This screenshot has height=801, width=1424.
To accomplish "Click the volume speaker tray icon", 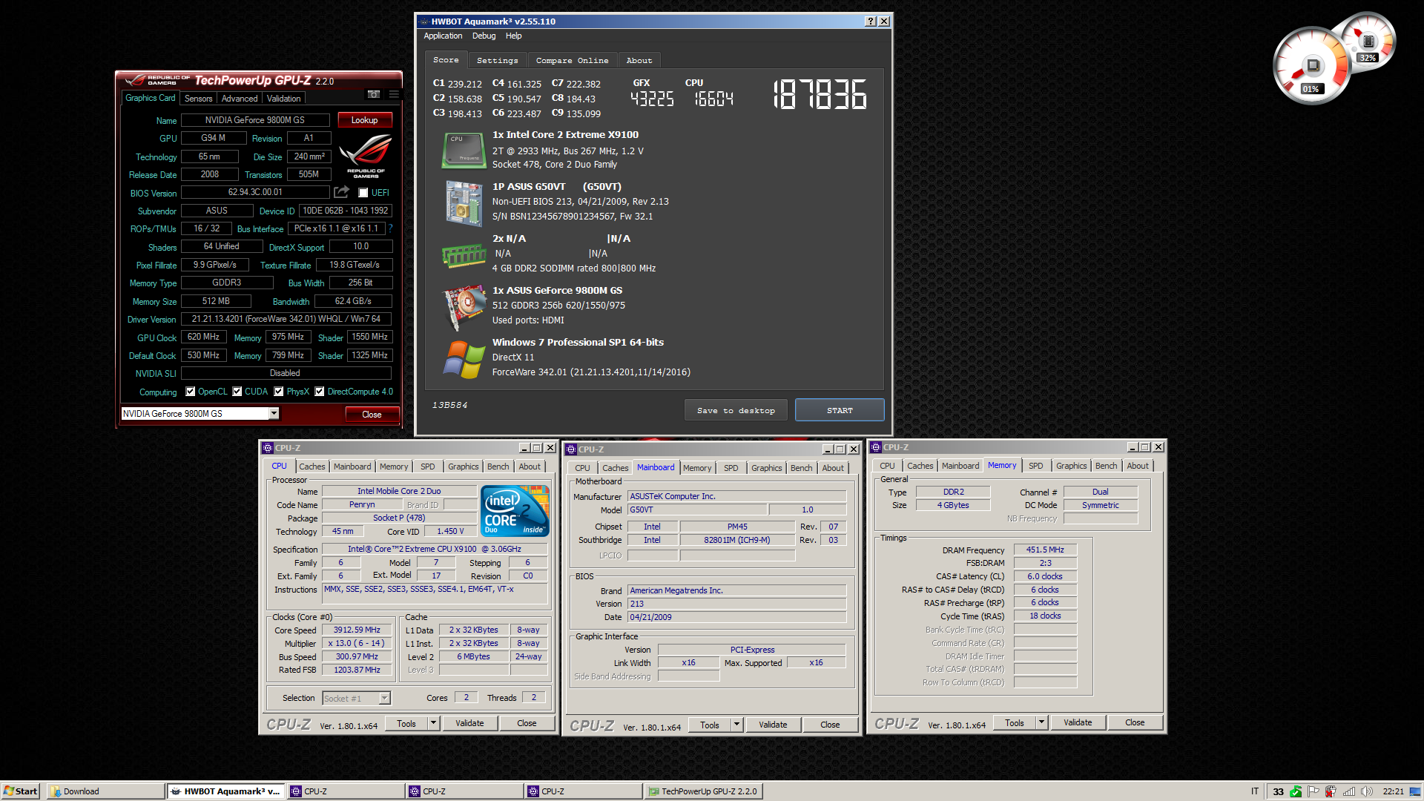I will click(x=1367, y=791).
